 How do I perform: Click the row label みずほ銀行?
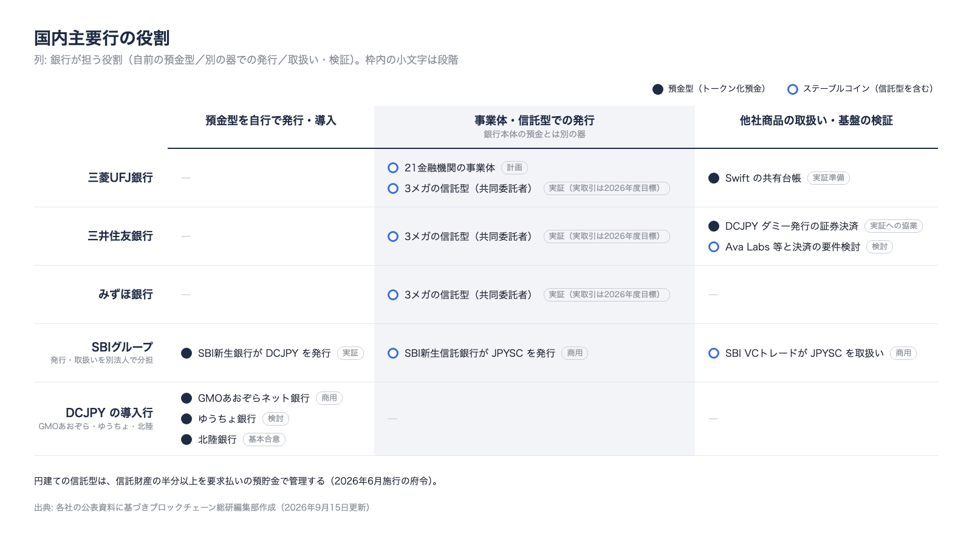126,294
